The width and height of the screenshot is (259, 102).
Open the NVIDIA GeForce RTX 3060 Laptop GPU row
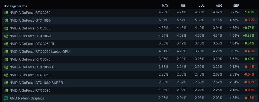pyautogui.click(x=129, y=52)
